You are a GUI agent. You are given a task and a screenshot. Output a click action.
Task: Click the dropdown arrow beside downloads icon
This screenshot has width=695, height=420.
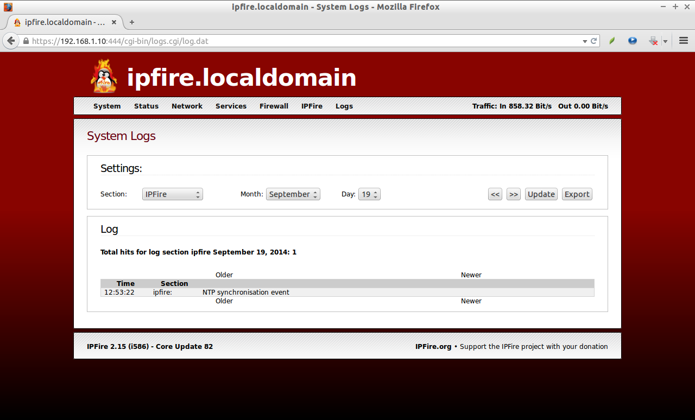tap(665, 41)
